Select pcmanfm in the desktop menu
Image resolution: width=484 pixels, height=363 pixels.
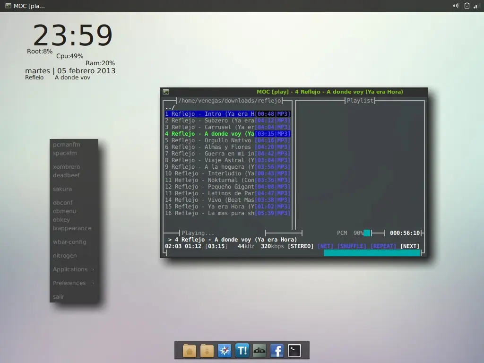(x=66, y=145)
